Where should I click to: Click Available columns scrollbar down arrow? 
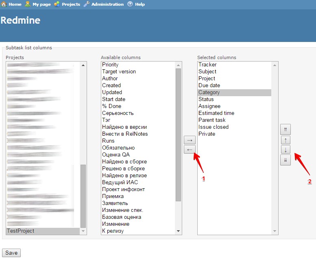pyautogui.click(x=179, y=231)
